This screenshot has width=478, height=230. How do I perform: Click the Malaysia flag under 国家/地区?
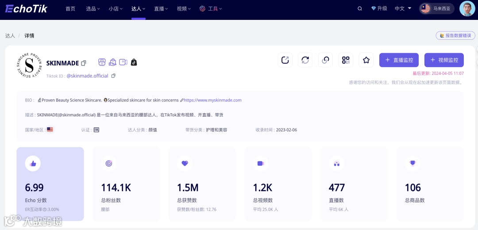[50, 130]
